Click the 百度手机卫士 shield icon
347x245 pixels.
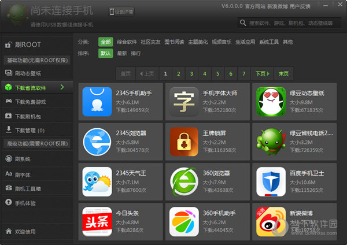[x=271, y=182]
